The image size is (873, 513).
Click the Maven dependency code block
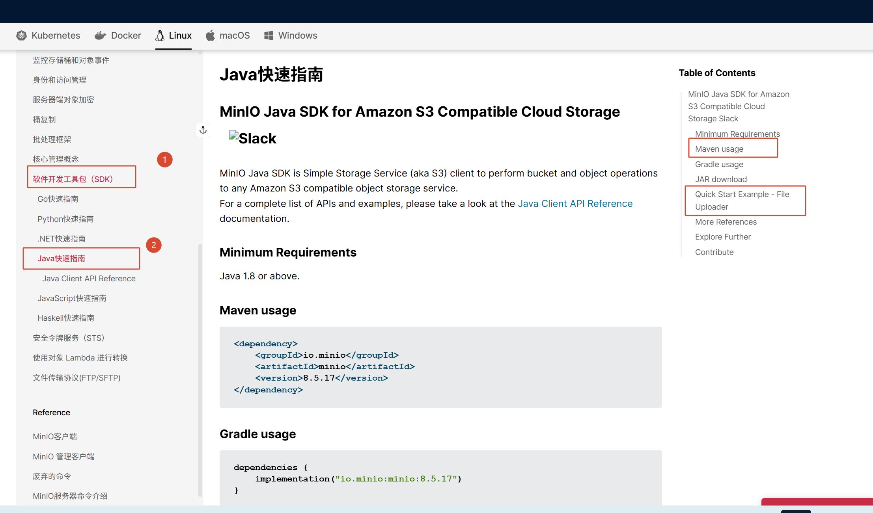(x=440, y=367)
